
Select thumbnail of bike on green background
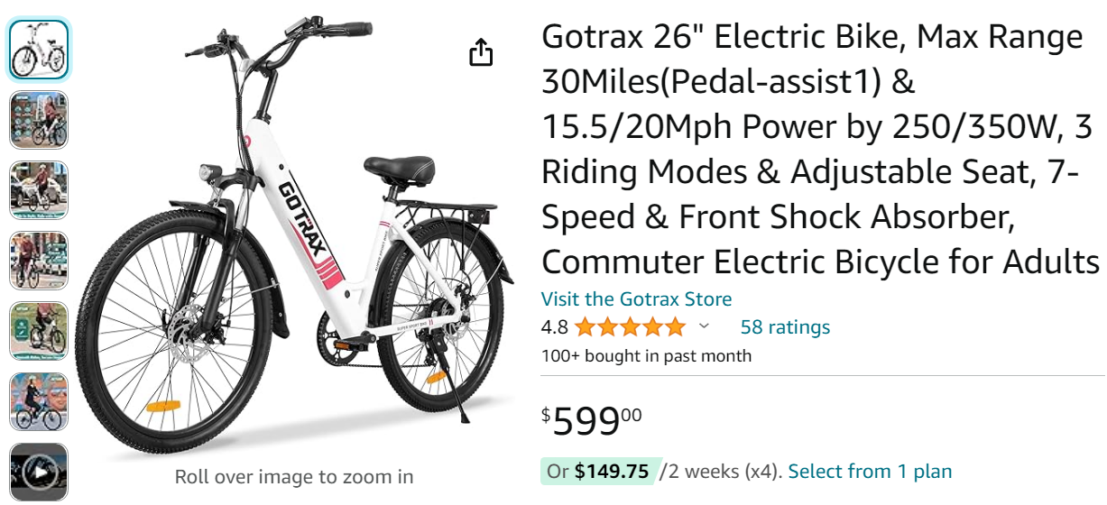click(39, 331)
